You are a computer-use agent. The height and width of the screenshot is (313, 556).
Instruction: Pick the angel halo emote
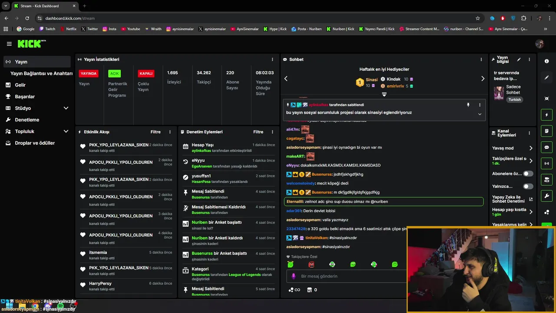point(290,264)
